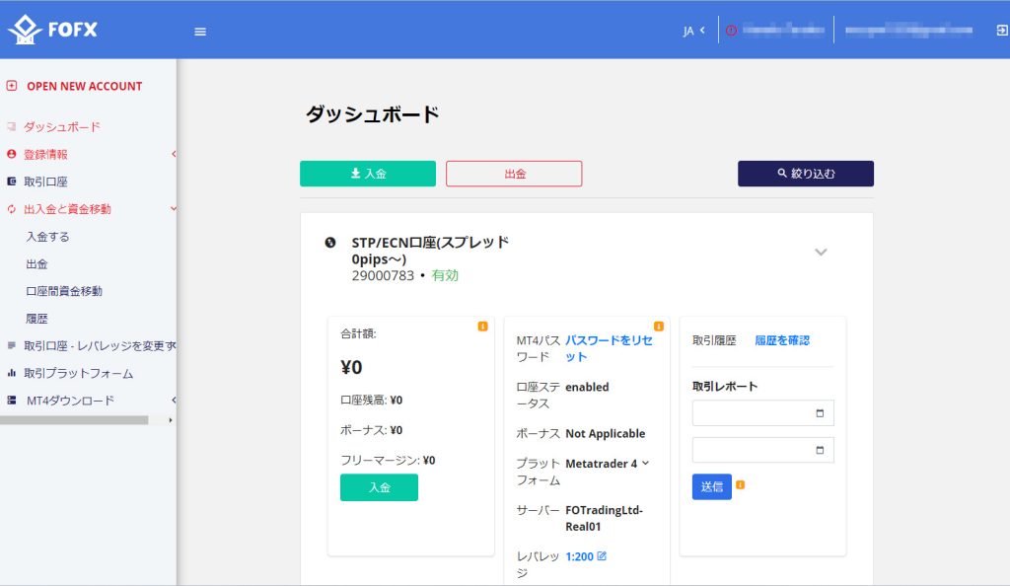Viewport: 1010px width, 586px height.
Task: Open the JA language selector
Action: (x=693, y=31)
